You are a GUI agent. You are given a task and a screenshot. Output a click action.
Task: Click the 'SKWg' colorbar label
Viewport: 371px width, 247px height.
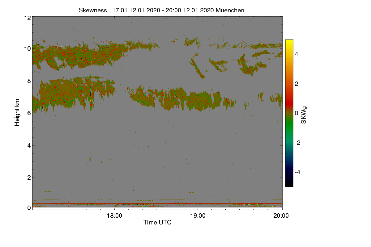click(x=304, y=115)
